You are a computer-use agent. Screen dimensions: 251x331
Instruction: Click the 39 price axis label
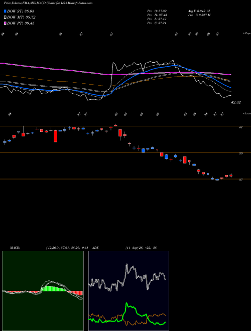coord(240,153)
